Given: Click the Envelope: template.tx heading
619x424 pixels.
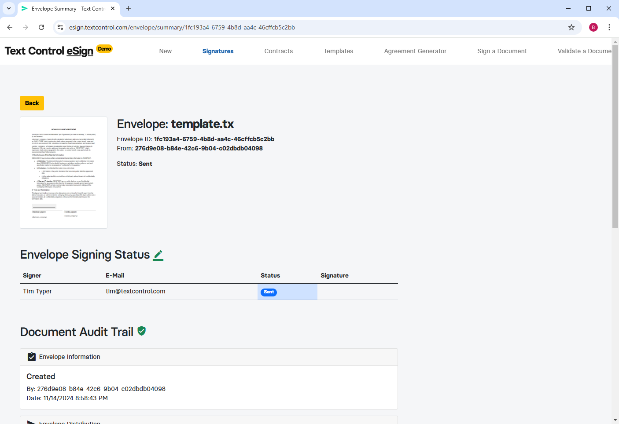Looking at the screenshot, I should (x=175, y=124).
